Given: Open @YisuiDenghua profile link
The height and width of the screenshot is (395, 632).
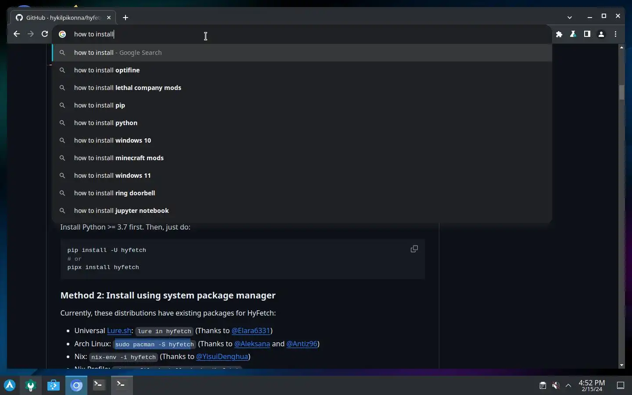Looking at the screenshot, I should 222,356.
